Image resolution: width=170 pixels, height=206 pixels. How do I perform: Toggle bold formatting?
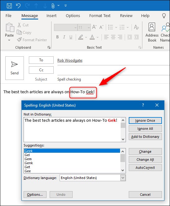pos(57,37)
